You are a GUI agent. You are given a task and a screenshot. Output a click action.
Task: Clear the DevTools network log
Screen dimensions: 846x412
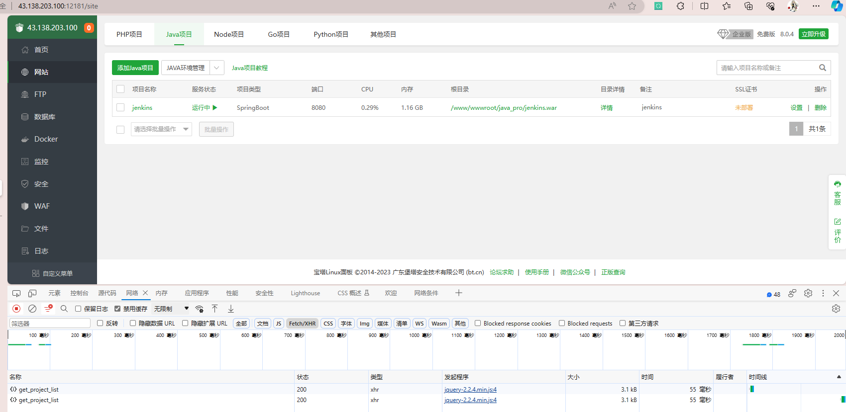tap(32, 309)
